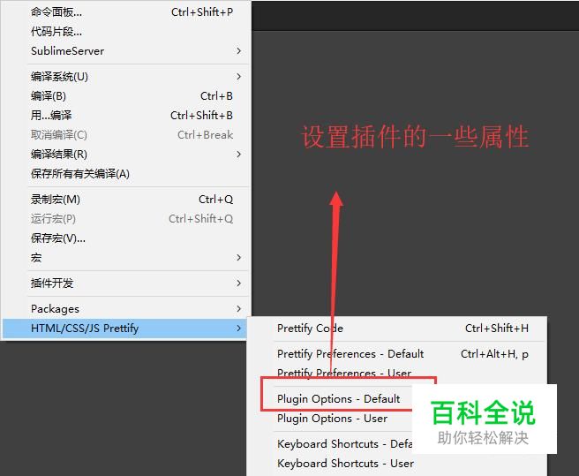Run 编译(B) build command

[x=125, y=95]
